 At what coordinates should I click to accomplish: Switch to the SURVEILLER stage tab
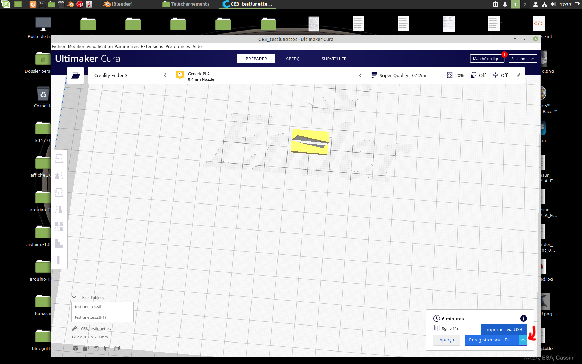click(334, 59)
